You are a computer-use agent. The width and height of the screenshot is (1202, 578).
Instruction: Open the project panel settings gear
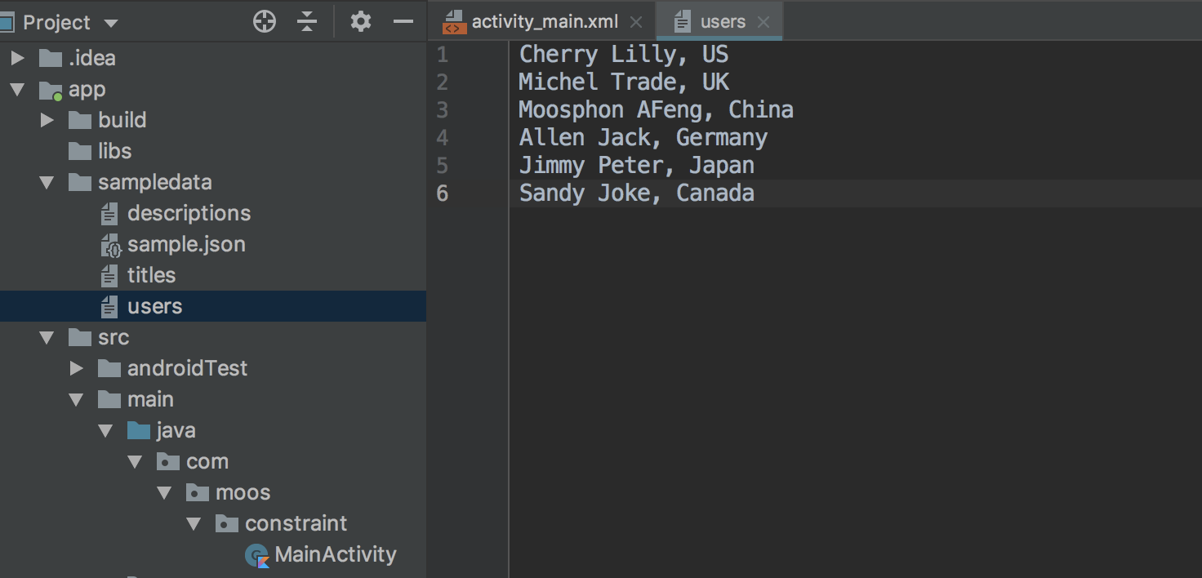pos(360,22)
